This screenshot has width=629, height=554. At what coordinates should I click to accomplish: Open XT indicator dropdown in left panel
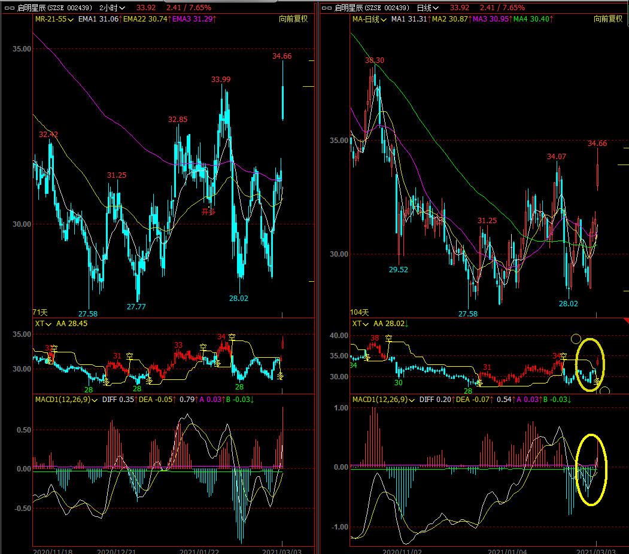(43, 324)
